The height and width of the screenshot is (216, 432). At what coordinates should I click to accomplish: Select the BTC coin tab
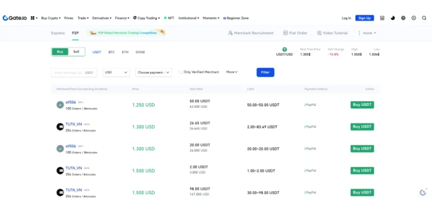point(111,52)
